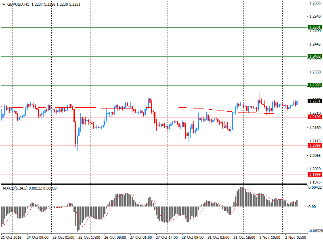The image size is (323, 242).
Task: Click the 1.2585 price scale value
Action: (315, 3)
